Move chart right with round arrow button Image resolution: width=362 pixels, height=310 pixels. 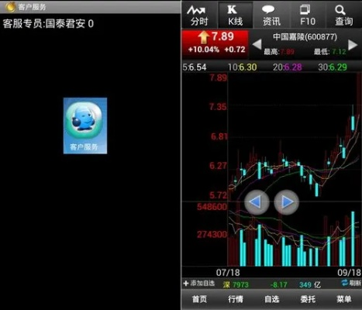point(287,202)
